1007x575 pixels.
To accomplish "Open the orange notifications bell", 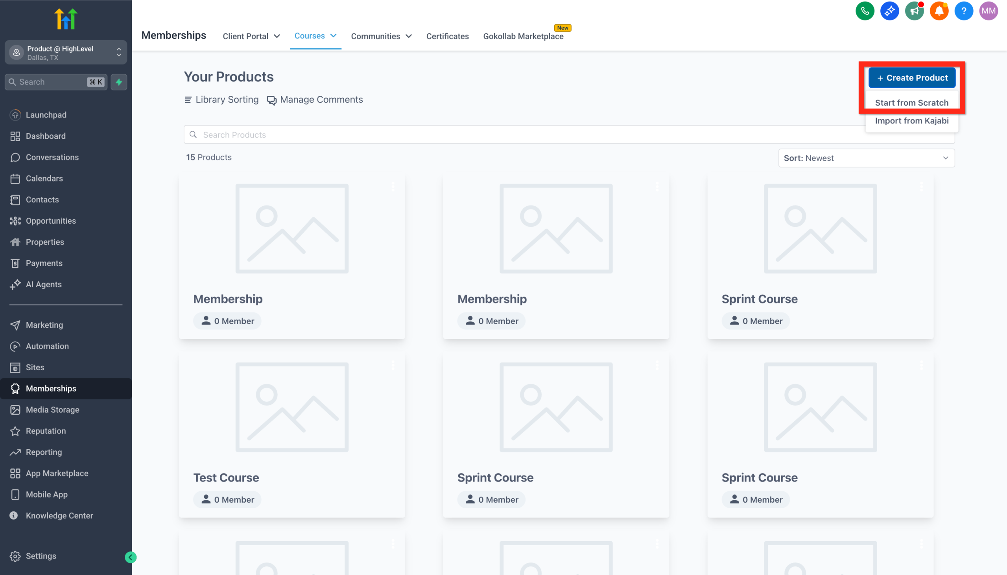I will 939,11.
